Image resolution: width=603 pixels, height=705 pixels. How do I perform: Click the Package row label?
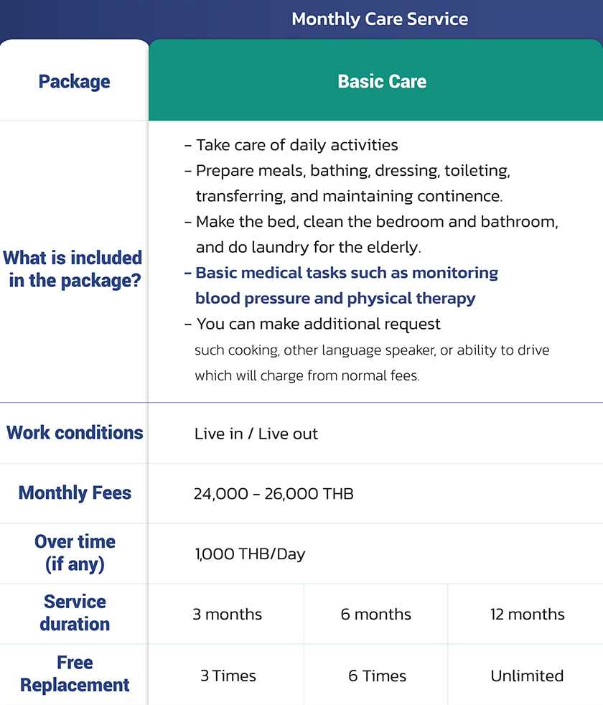75,81
